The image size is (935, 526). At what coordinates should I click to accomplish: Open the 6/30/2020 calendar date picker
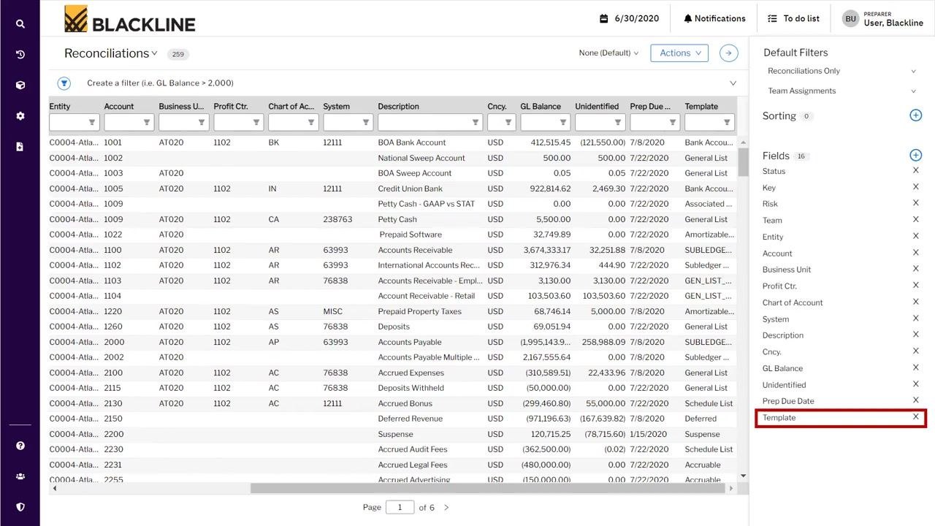coord(629,18)
